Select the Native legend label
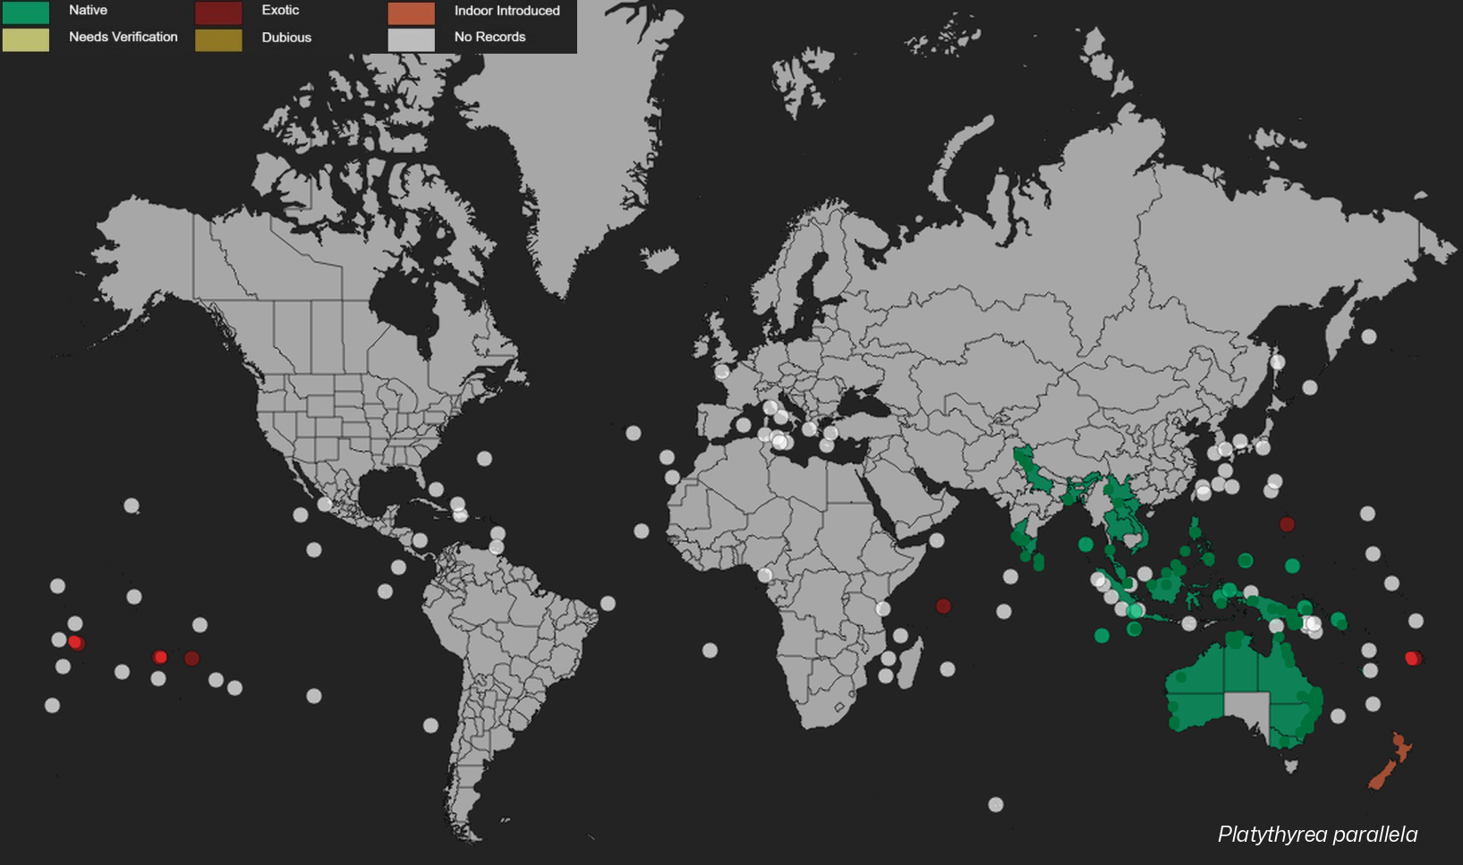This screenshot has height=865, width=1463. point(88,10)
